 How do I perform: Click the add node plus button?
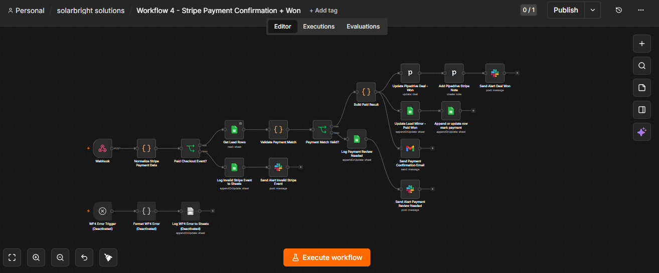tap(641, 44)
